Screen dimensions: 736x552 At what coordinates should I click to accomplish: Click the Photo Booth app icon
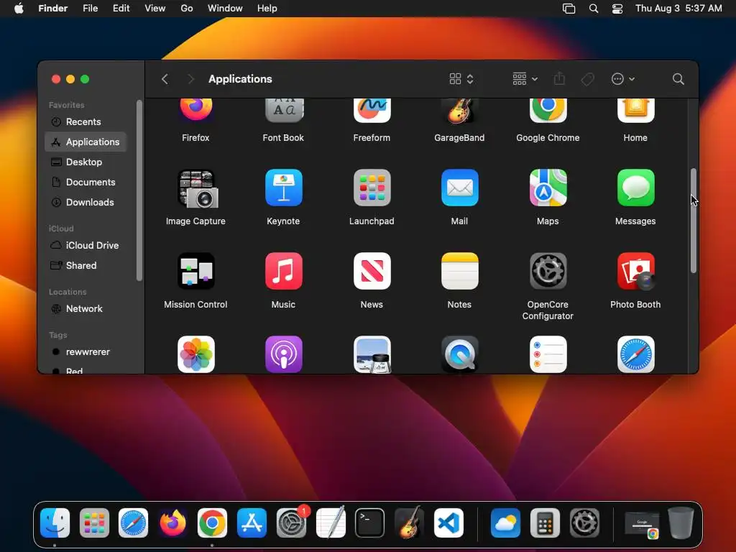pyautogui.click(x=635, y=271)
